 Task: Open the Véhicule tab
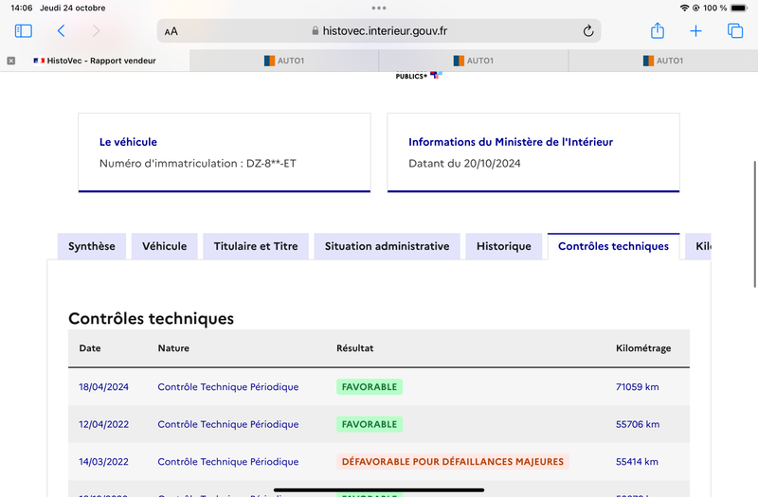point(164,246)
